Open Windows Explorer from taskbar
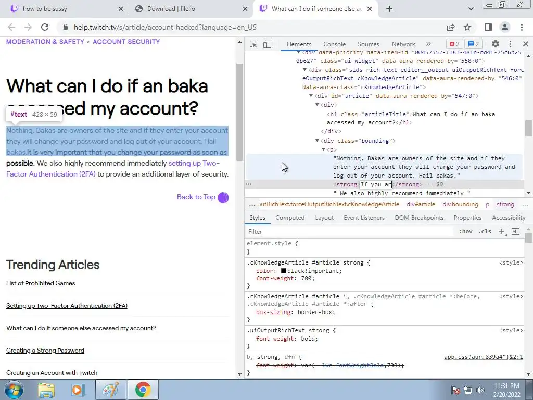This screenshot has width=533, height=400. (46, 390)
